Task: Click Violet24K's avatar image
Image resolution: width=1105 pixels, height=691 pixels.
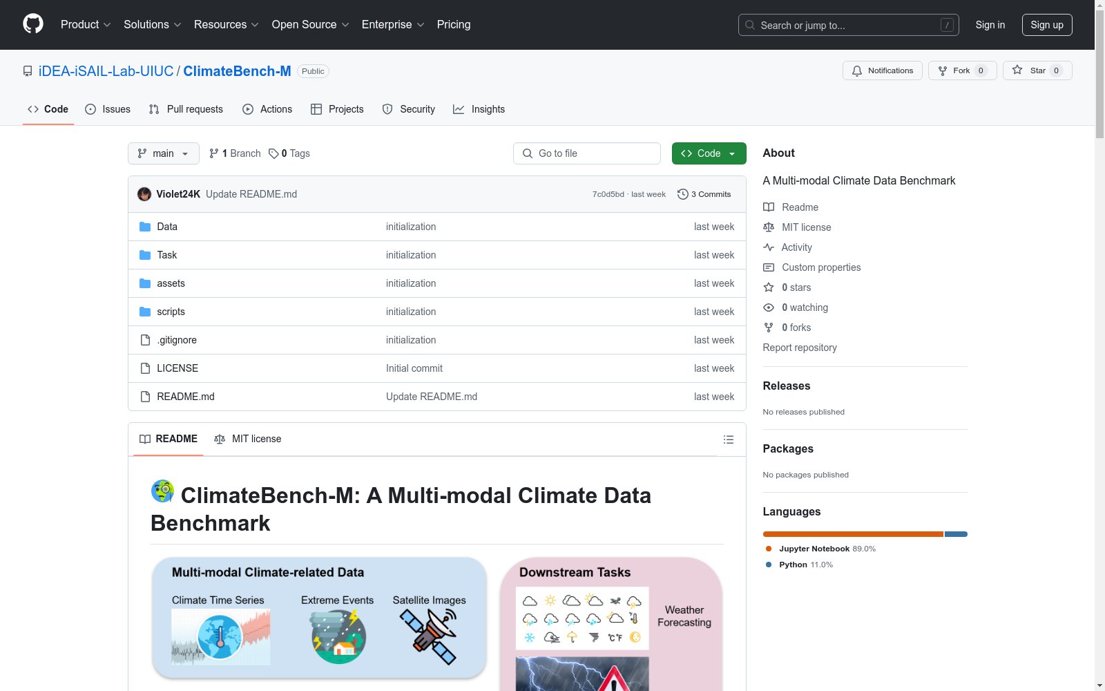Action: point(144,194)
